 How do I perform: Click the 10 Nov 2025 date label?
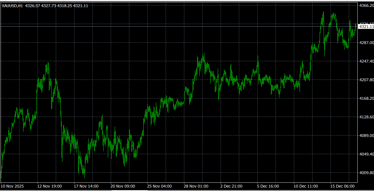12,186
